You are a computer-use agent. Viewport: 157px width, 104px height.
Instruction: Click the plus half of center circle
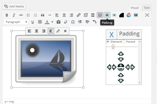[121, 65]
